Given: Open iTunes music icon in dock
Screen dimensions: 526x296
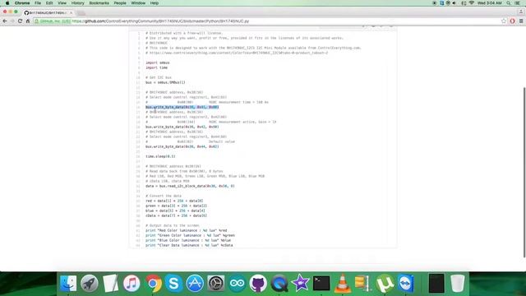Looking at the screenshot, I should [x=131, y=283].
